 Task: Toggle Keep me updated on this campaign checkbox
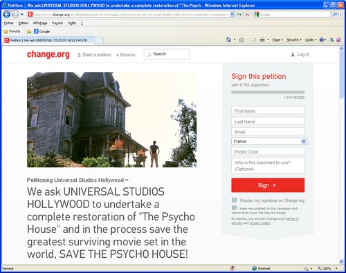234,208
